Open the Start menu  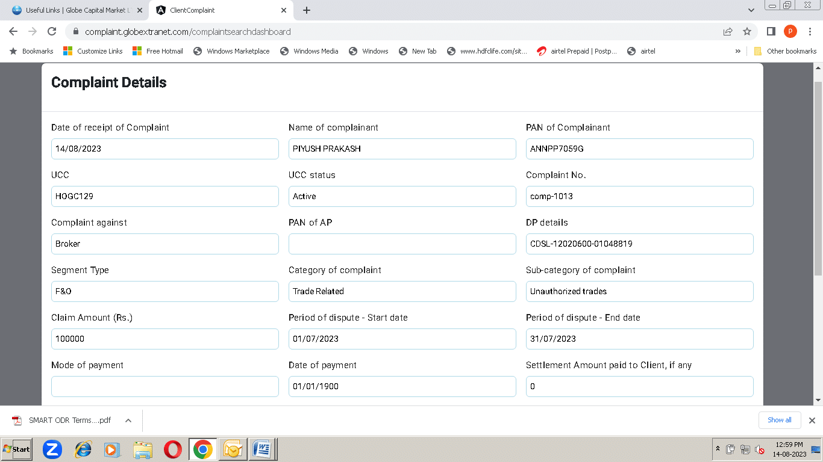(x=17, y=449)
